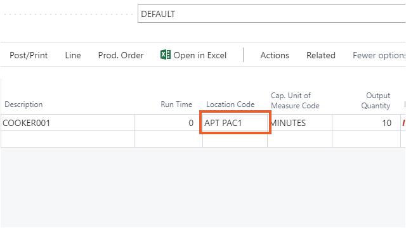The image size is (406, 228).
Task: Click the Cap. Unit of Measure Code header
Action: 295,101
